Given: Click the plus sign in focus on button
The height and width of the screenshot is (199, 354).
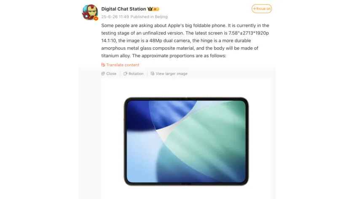Looking at the screenshot, I should point(255,8).
